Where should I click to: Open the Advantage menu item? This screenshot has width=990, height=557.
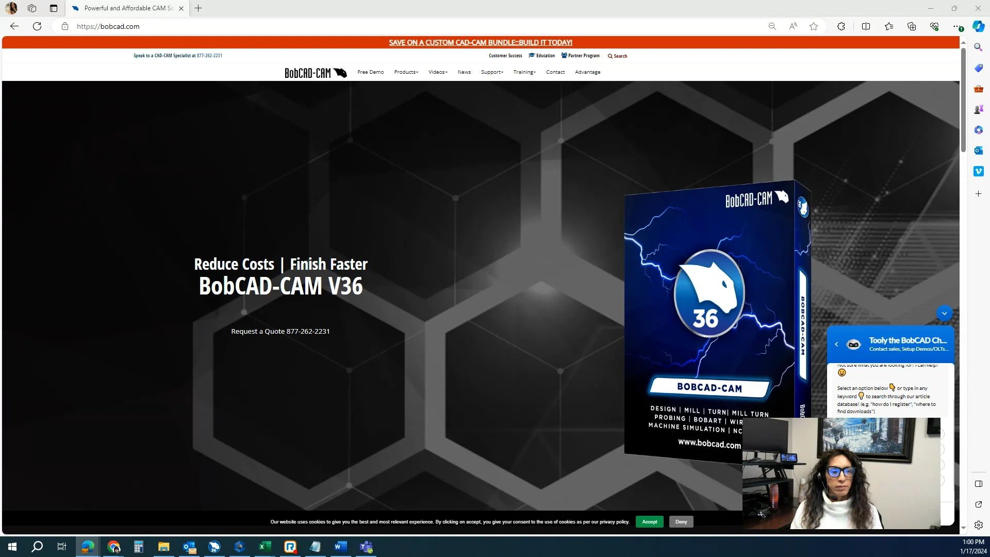point(587,72)
